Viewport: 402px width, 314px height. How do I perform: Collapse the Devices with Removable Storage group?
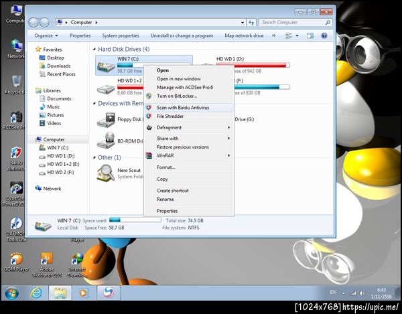point(94,104)
